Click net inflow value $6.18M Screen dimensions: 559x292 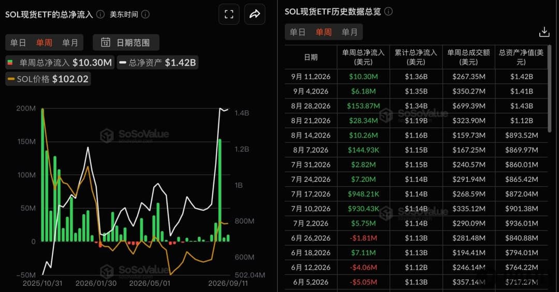(363, 91)
